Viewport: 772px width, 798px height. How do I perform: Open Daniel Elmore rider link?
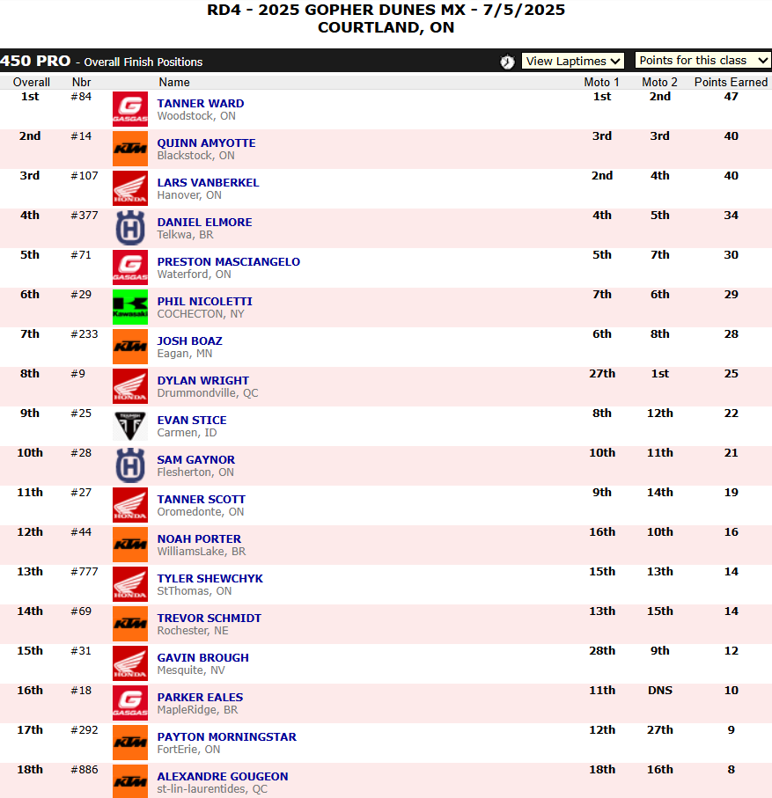[x=205, y=223]
